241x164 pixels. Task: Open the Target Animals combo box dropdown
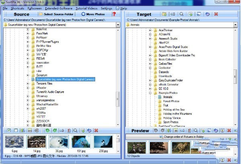coord(235,25)
